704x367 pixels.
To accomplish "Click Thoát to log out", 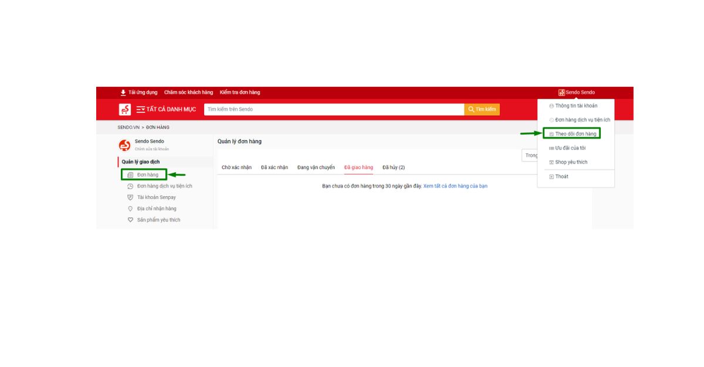I will point(561,176).
